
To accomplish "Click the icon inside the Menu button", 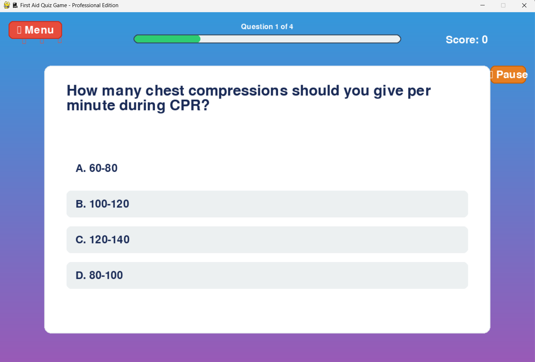I will (x=19, y=30).
